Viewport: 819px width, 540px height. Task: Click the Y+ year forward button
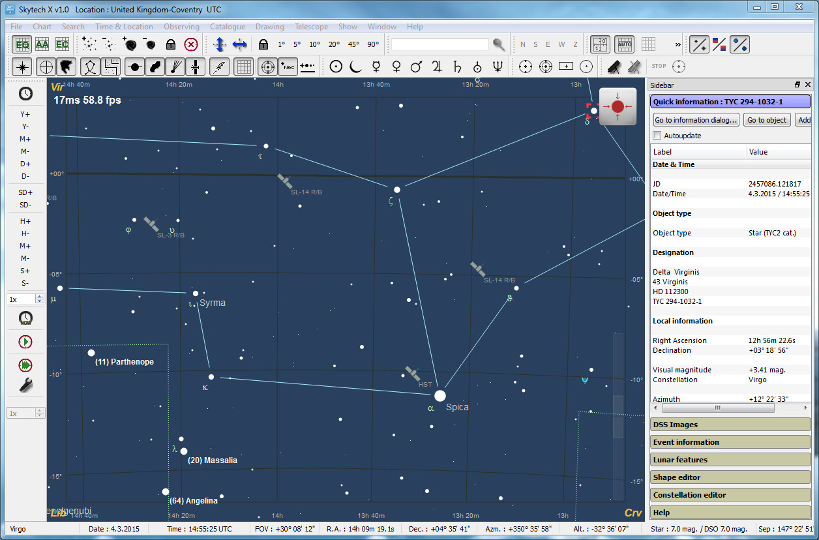tap(25, 114)
